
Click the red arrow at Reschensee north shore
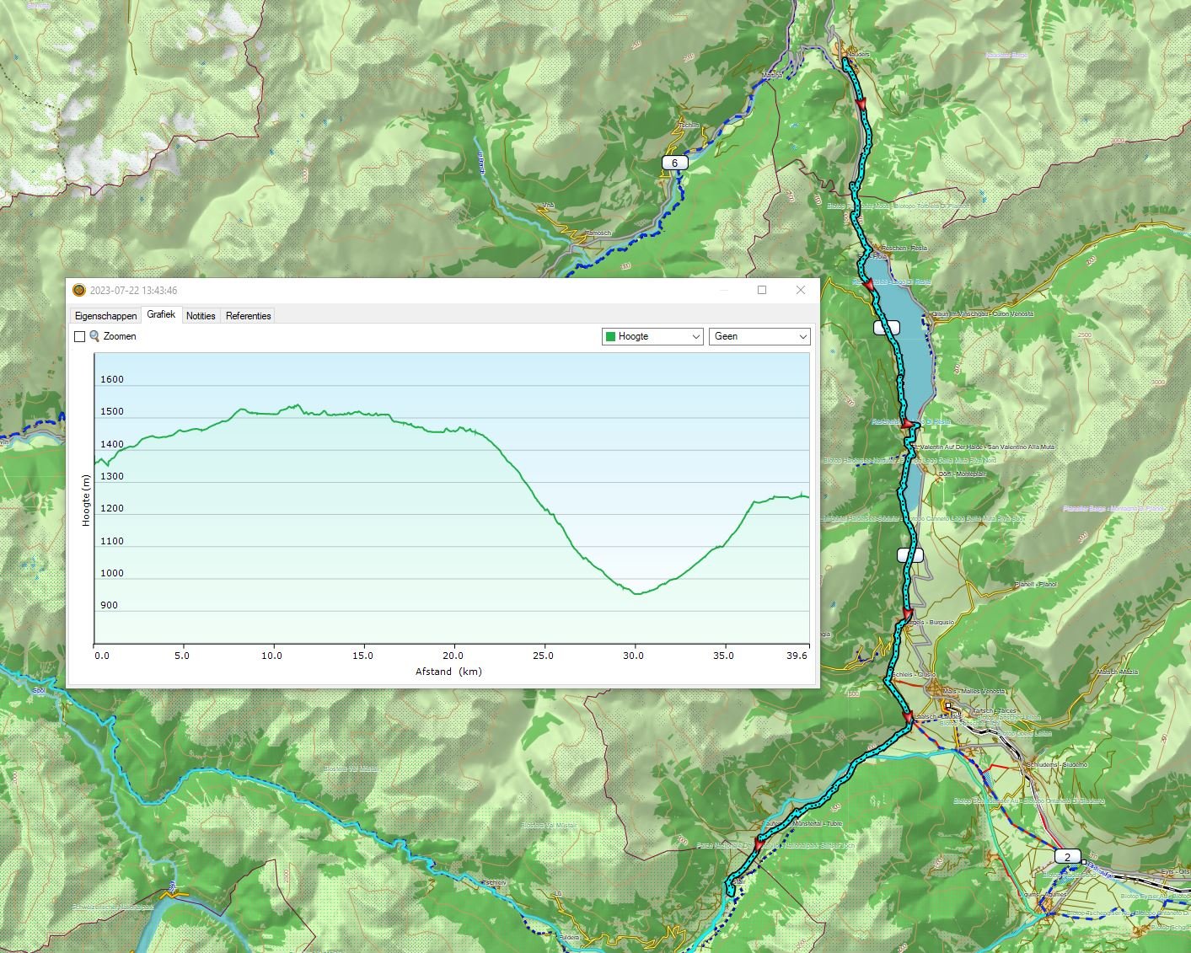coord(868,286)
